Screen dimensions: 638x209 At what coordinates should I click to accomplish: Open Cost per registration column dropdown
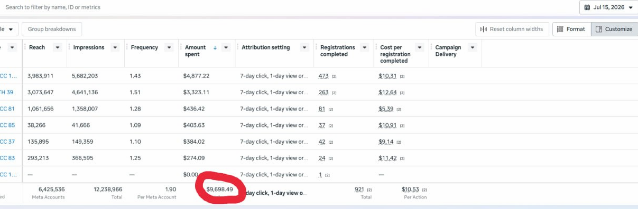420,47
